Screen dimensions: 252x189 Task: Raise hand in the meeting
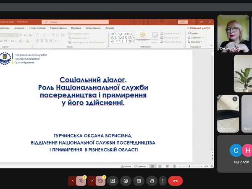click(152, 181)
